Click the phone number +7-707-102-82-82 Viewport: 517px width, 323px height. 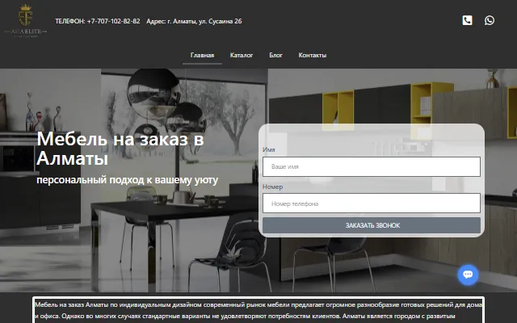tap(113, 21)
